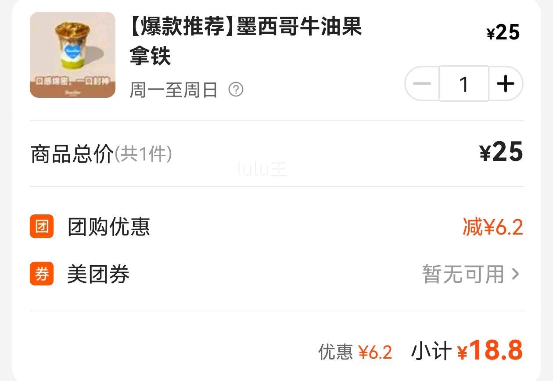Click the 商品总价 total label
Viewport: 553px width, 381px height.
tap(72, 154)
